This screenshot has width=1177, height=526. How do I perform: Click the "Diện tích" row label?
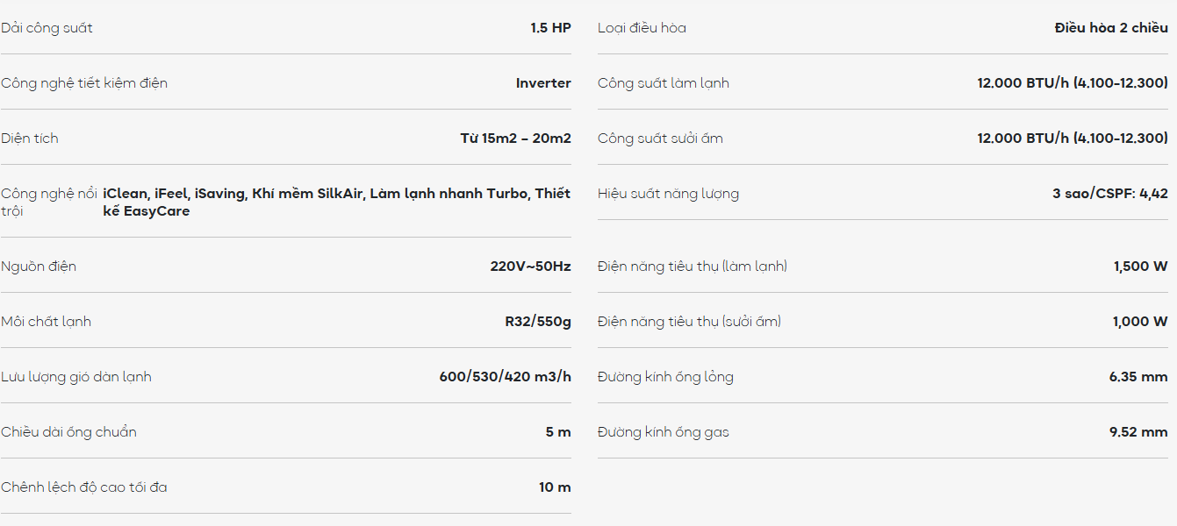[x=30, y=139]
